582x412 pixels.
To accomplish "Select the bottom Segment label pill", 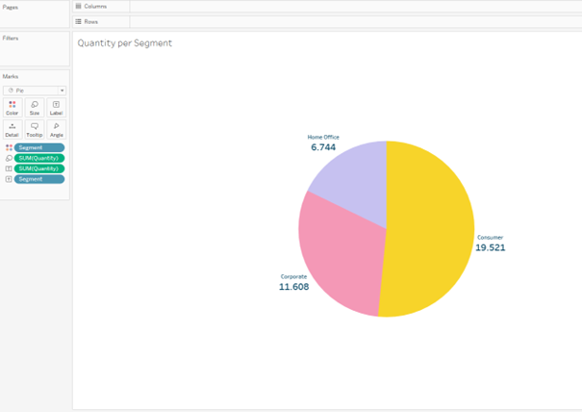I will 39,179.
